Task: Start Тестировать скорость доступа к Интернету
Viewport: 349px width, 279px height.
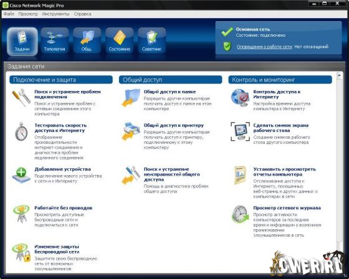Action: 60,128
